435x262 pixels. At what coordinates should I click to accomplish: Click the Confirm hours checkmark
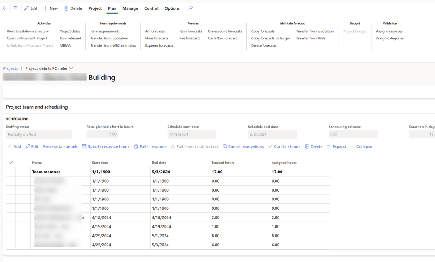[x=270, y=146]
